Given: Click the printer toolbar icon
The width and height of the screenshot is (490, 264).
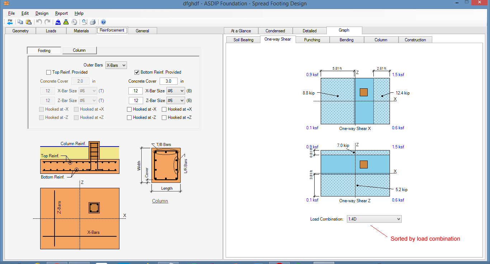Looking at the screenshot, I should click(93, 22).
